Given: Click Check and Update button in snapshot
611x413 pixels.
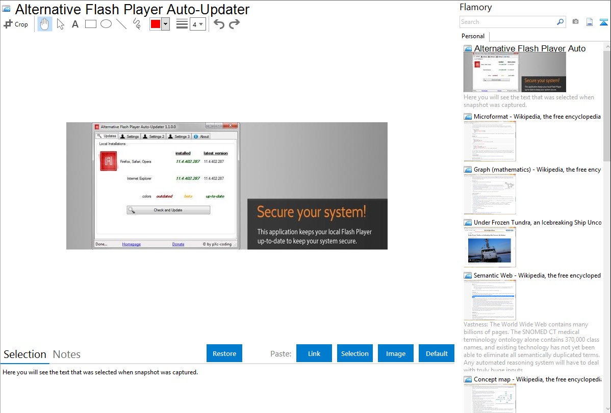Looking at the screenshot, I should 168,210.
